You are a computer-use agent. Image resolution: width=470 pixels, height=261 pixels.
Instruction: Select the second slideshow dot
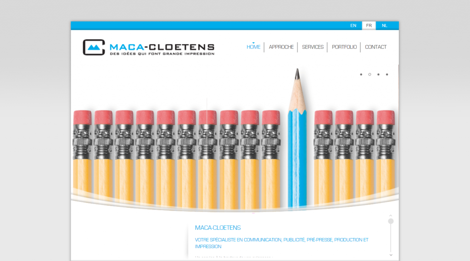coord(369,74)
